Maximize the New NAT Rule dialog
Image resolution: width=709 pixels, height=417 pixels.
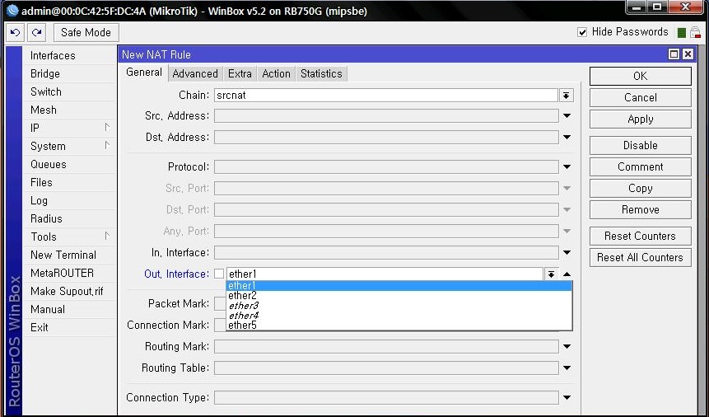point(674,54)
